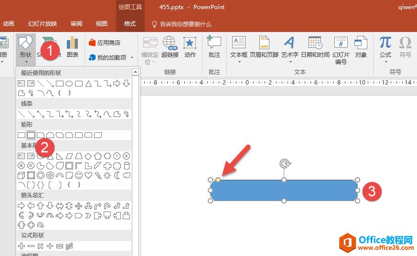Click the 公式形状 section header
The height and width of the screenshot is (256, 417).
tap(74, 235)
